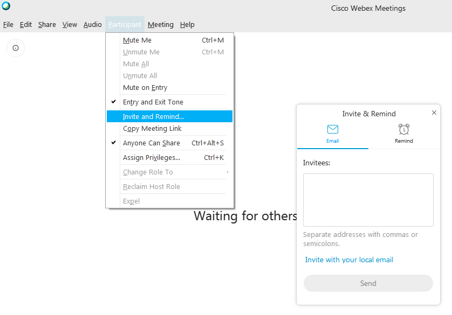Image resolution: width=452 pixels, height=315 pixels.
Task: Click the Waiting for others text
Action: point(245,216)
